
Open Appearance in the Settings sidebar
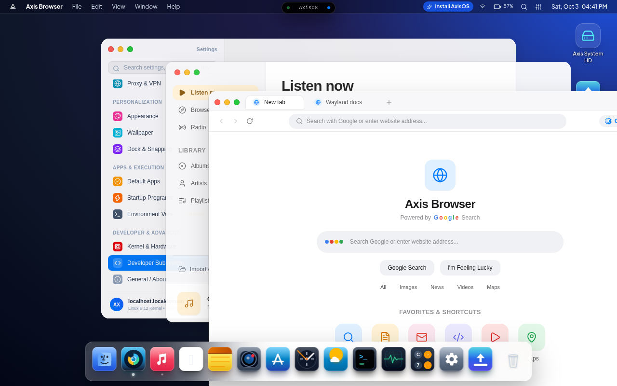(x=137, y=116)
